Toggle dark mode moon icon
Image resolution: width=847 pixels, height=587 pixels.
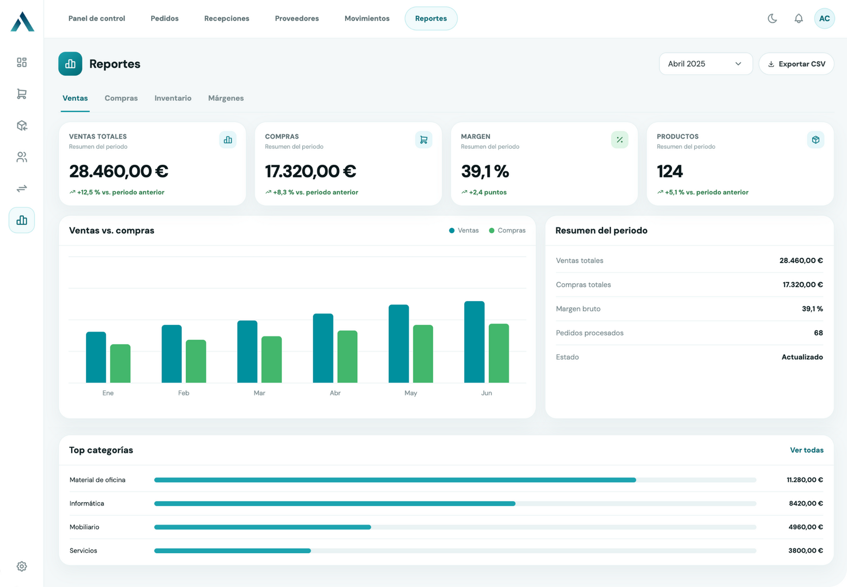(x=772, y=18)
